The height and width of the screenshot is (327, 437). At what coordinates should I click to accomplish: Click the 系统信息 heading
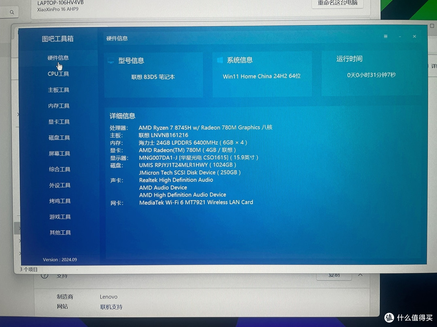(240, 60)
